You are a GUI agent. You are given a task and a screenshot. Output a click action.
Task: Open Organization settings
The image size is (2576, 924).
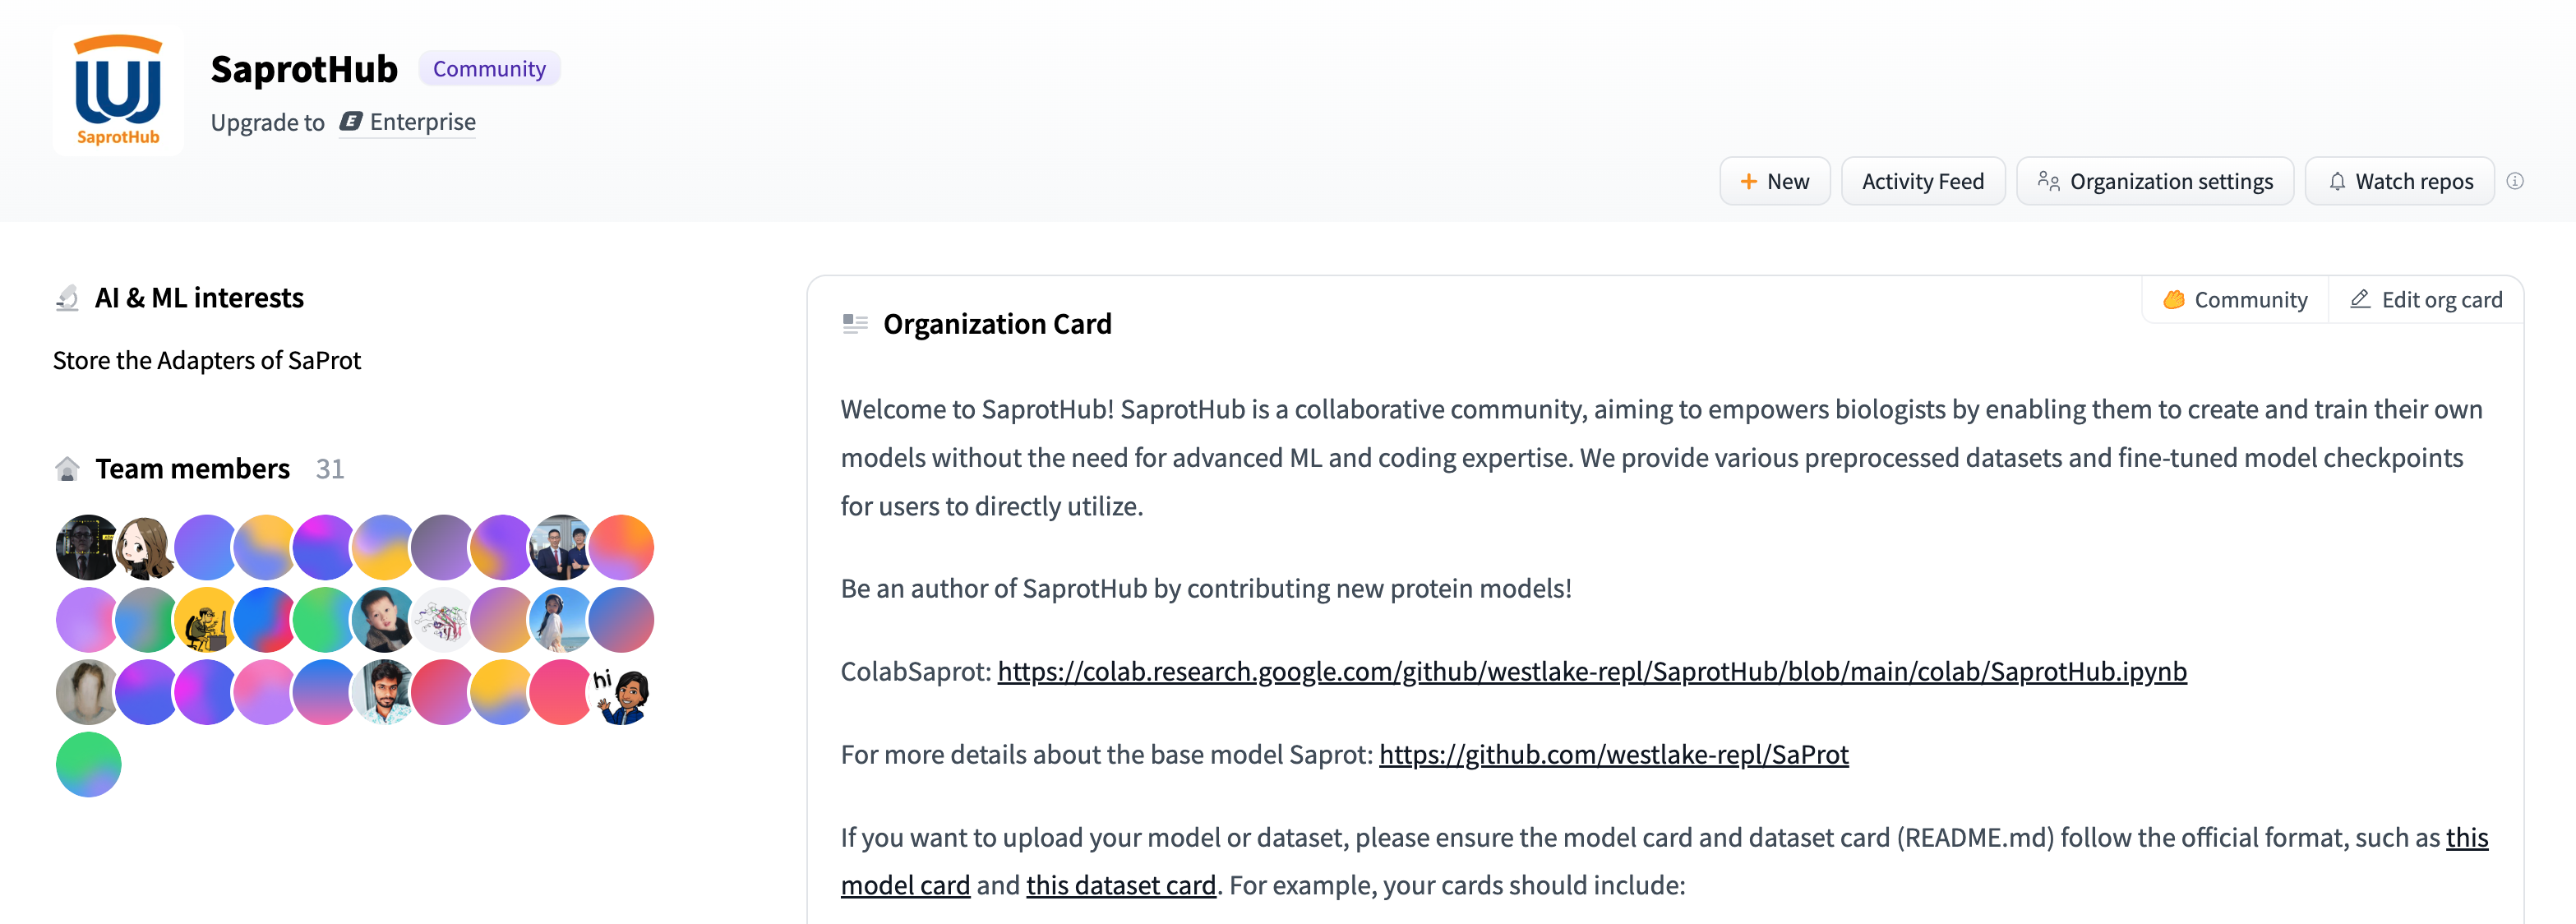point(2155,181)
